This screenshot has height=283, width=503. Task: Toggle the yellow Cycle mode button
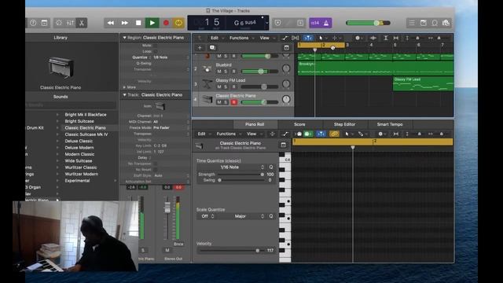[x=178, y=23]
